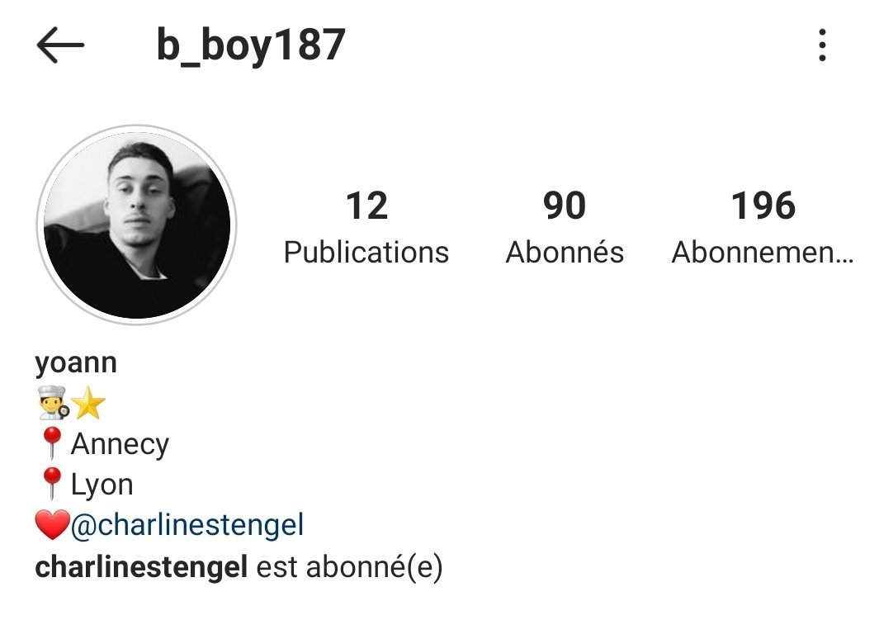Tap the display name yoann

pyautogui.click(x=76, y=363)
